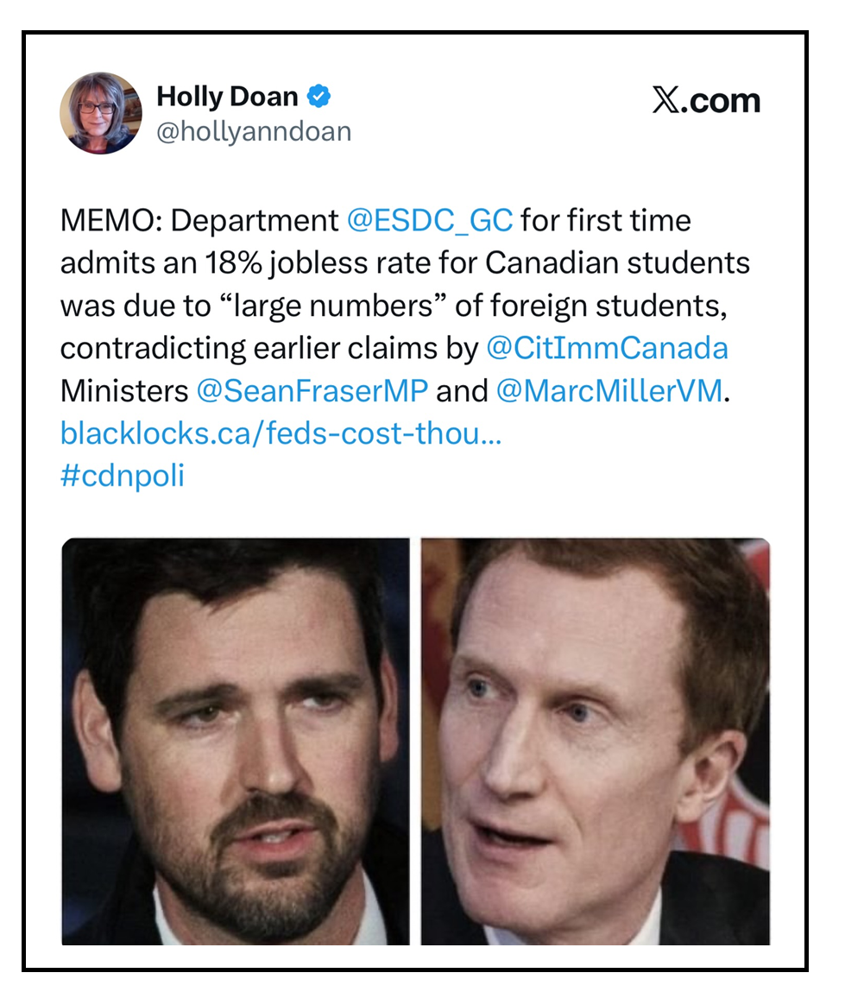845x998 pixels.
Task: Click Holly Doan's profile avatar
Action: (100, 113)
